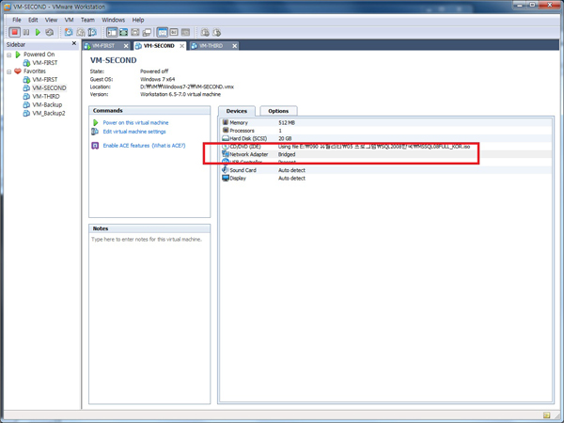The width and height of the screenshot is (564, 423).
Task: Select the Hard Disk (SCSI) device row
Action: [386, 138]
